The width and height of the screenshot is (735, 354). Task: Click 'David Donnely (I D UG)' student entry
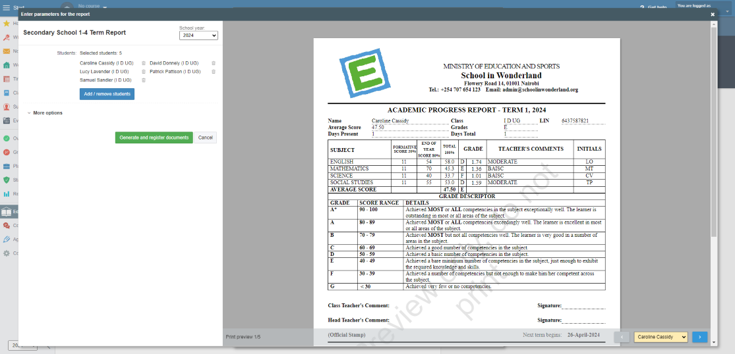point(174,63)
